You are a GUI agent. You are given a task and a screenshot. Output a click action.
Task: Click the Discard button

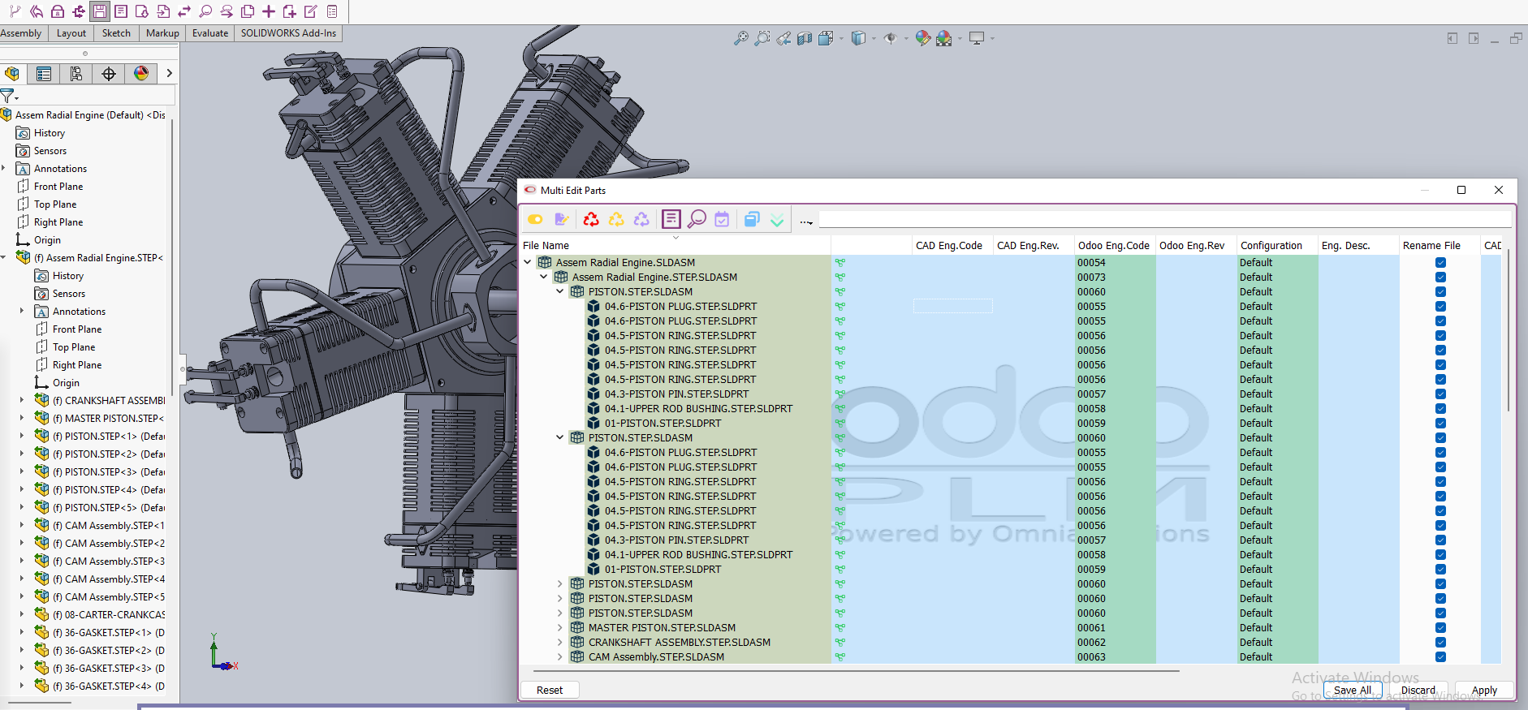(x=1418, y=690)
